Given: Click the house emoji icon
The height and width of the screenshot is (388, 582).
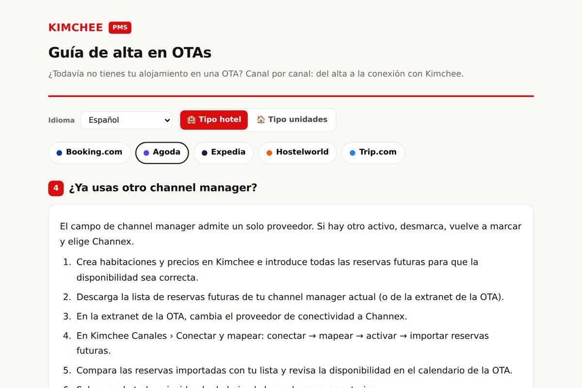Looking at the screenshot, I should point(261,120).
